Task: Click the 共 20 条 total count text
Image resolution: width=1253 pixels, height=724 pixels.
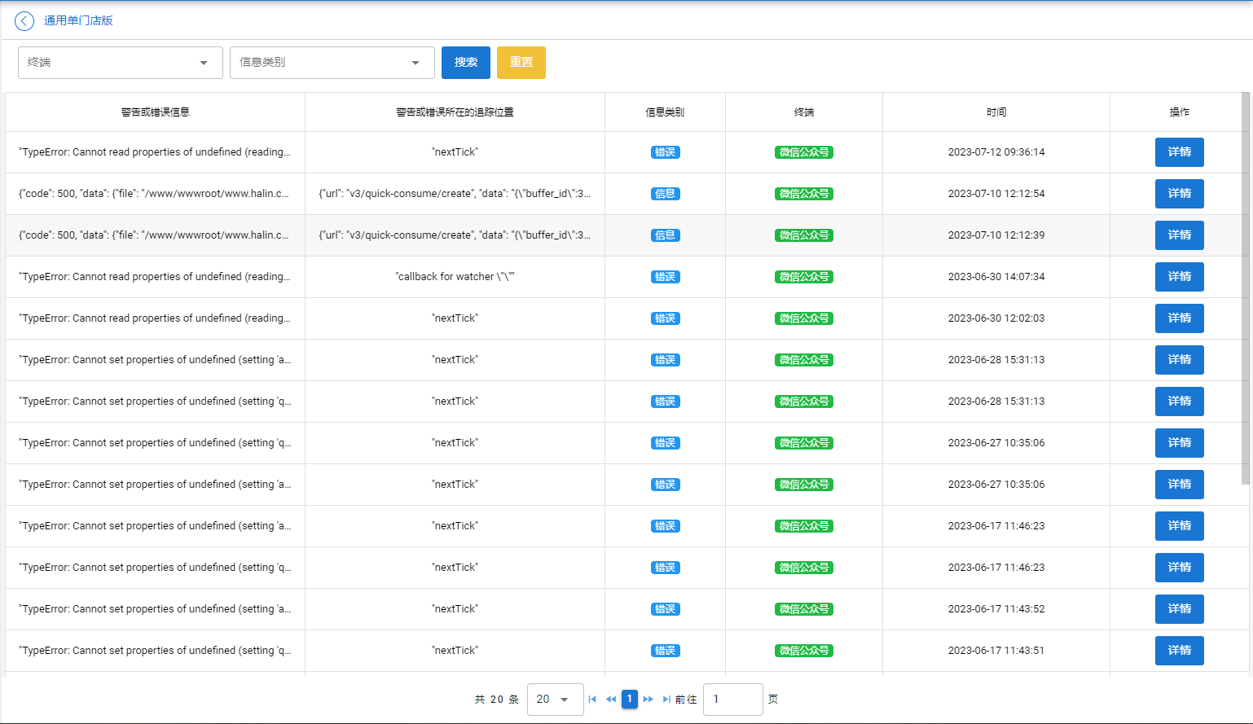Action: 497,700
